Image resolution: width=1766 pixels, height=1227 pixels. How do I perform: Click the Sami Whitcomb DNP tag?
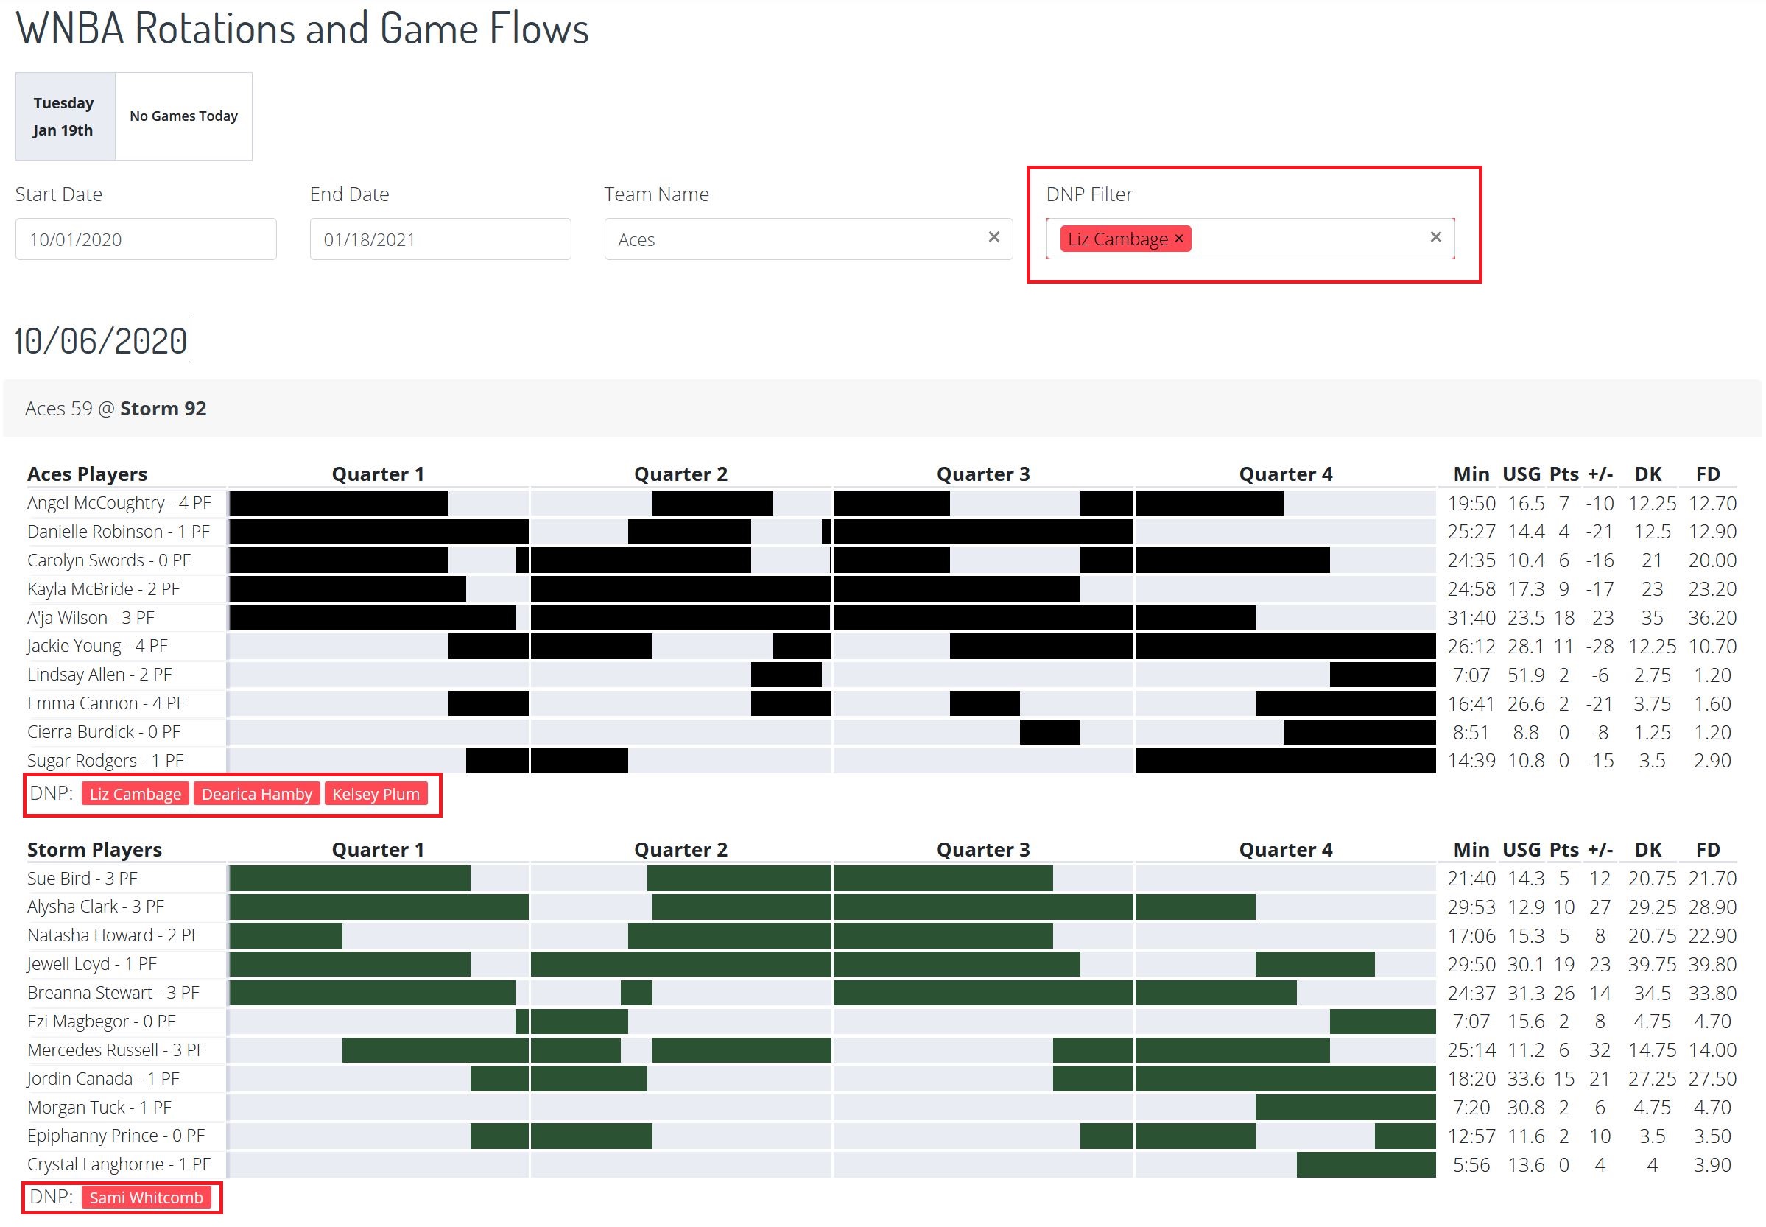pos(146,1198)
